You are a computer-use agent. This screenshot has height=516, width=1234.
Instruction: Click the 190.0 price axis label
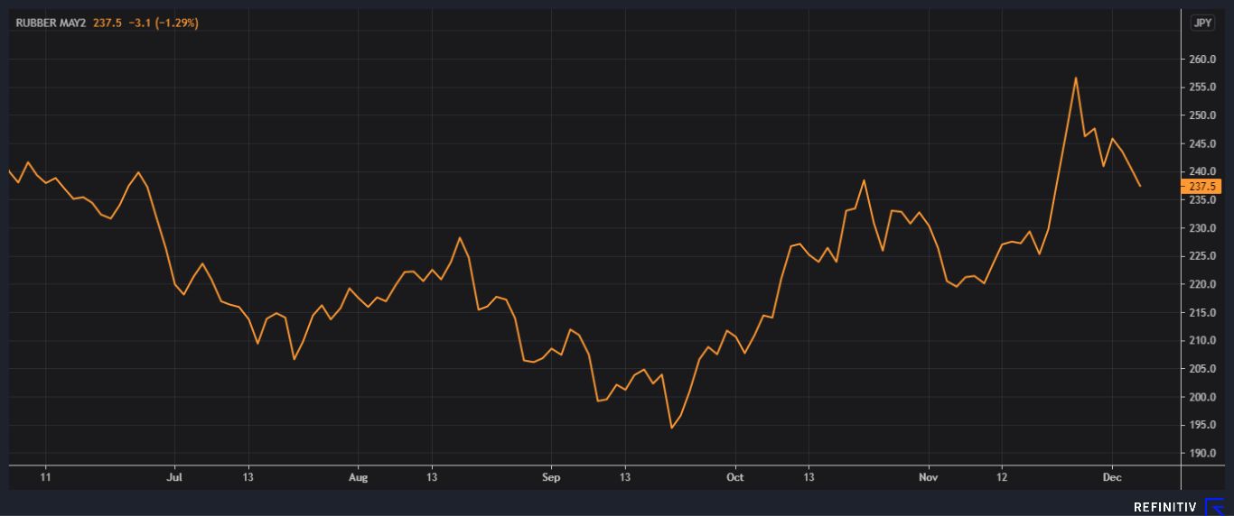point(1201,453)
